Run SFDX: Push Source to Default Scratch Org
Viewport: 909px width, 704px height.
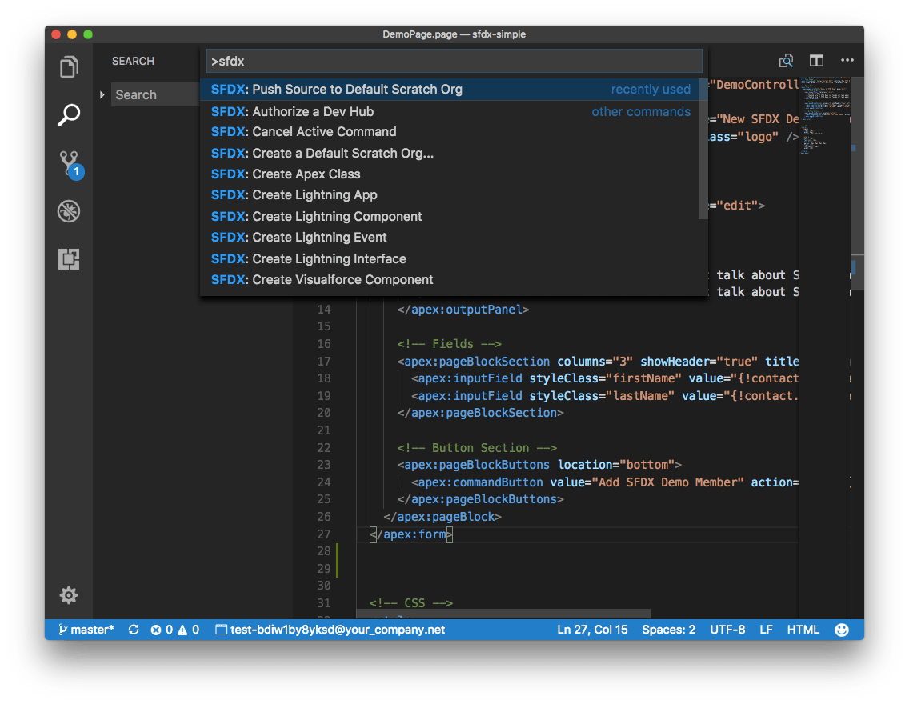[x=450, y=90]
